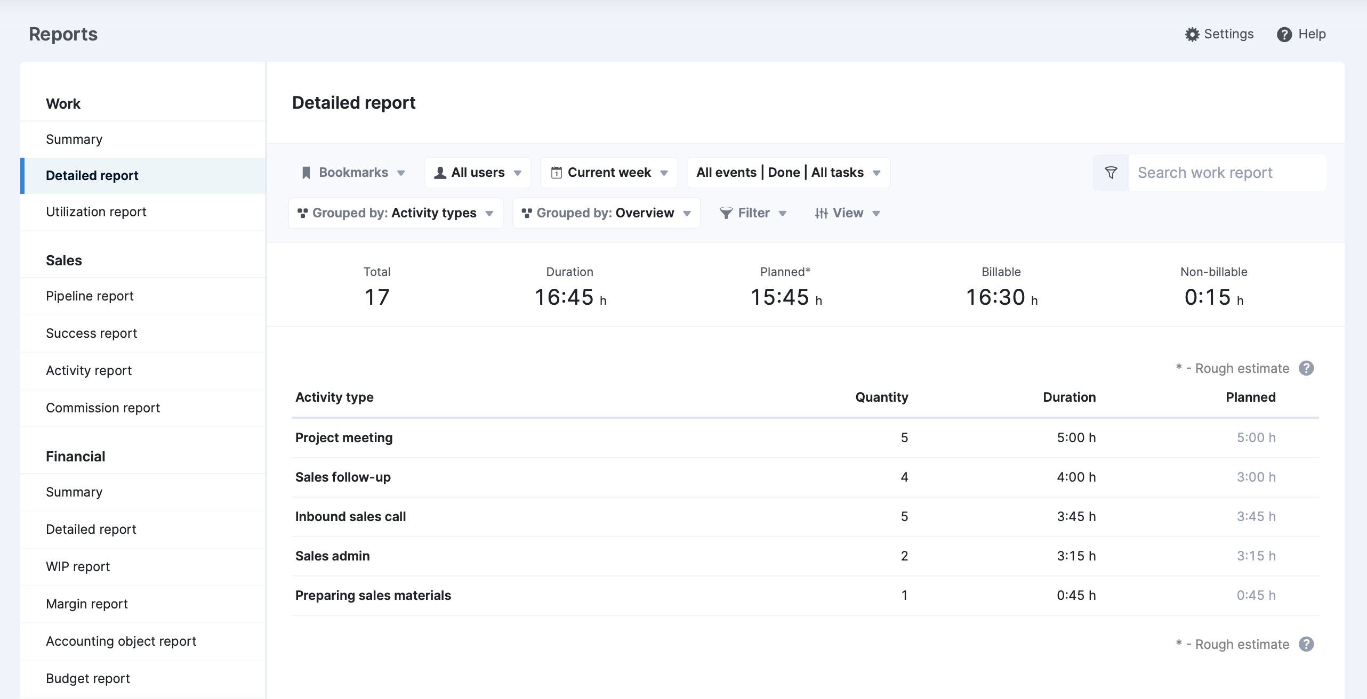Open the Current week date range dropdown

(609, 173)
